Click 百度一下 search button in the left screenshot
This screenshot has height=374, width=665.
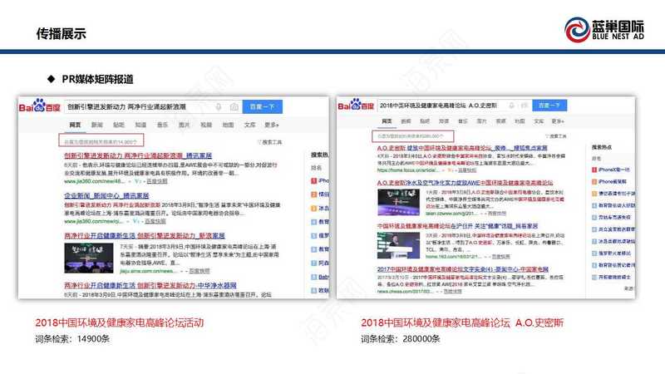click(x=262, y=107)
